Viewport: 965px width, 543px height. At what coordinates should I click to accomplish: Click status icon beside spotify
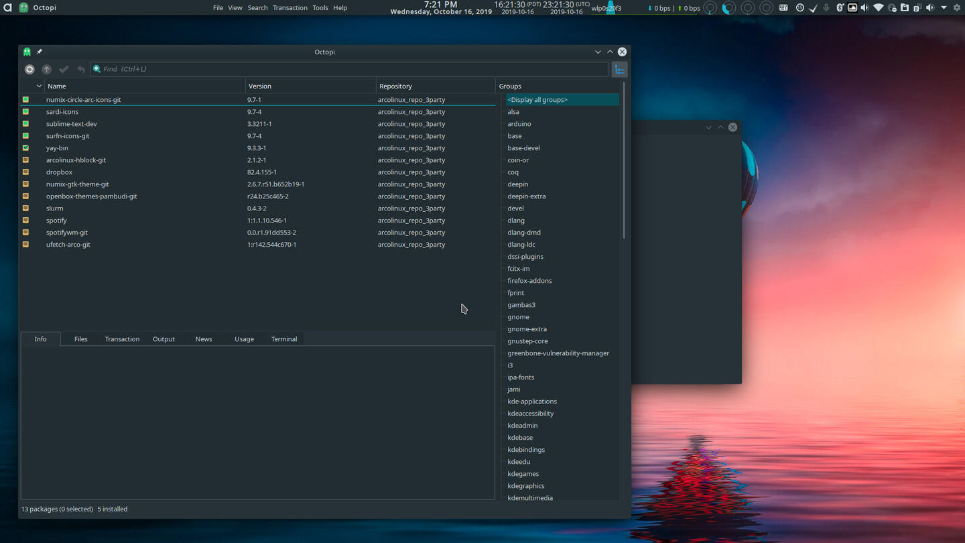(25, 220)
